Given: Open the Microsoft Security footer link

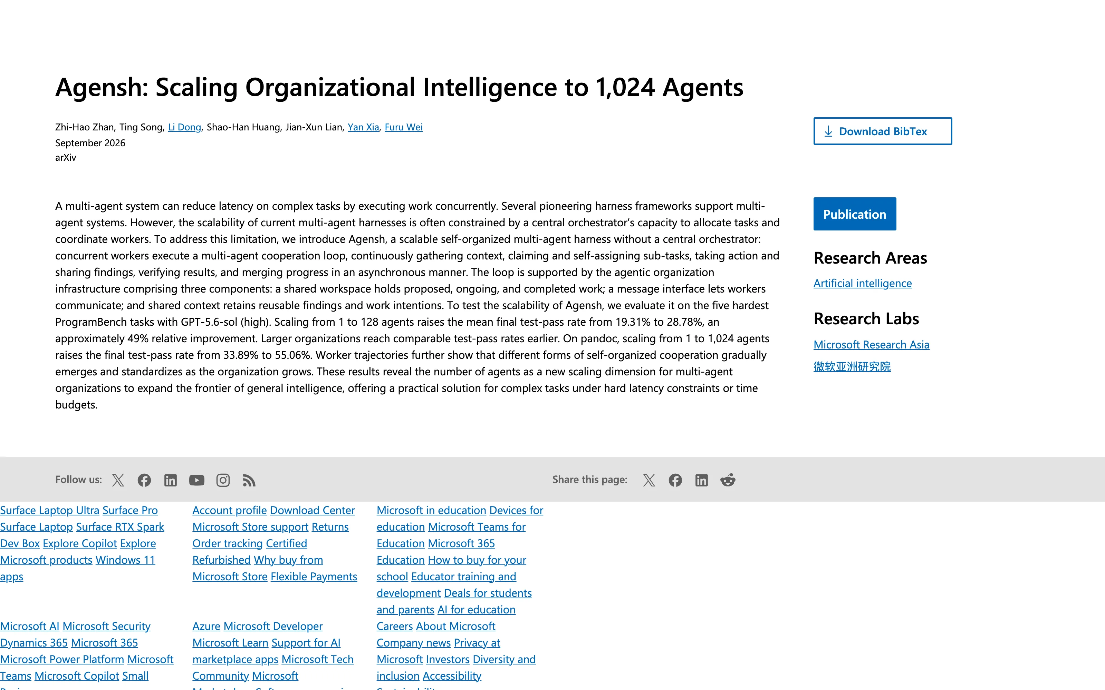Looking at the screenshot, I should (106, 626).
